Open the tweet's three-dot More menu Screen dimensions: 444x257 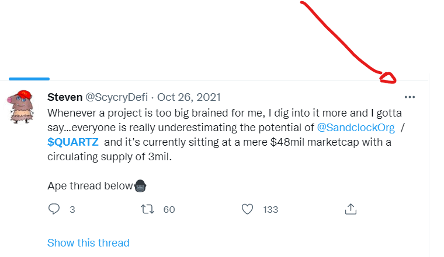(x=410, y=97)
